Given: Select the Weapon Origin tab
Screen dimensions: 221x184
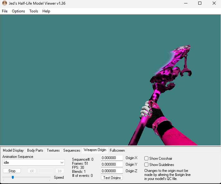Looking at the screenshot, I should point(95,150).
